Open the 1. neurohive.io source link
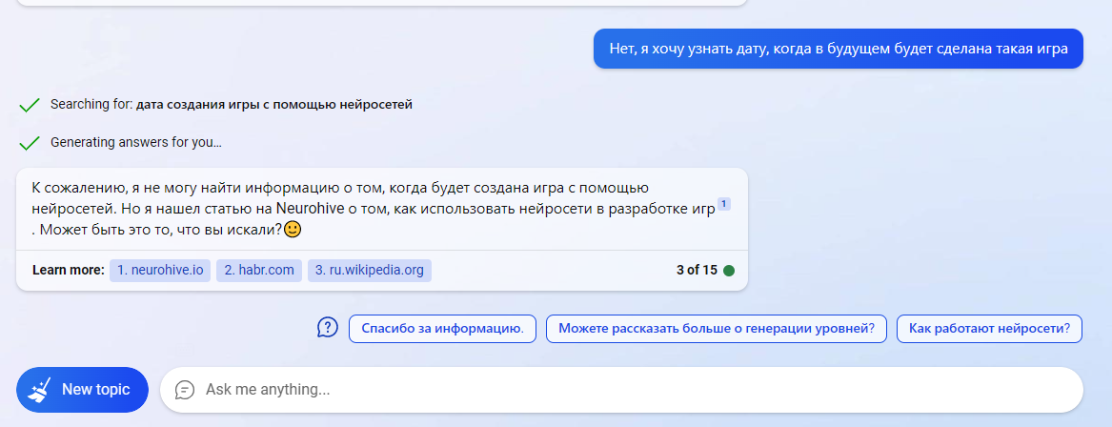1112x427 pixels. (160, 271)
